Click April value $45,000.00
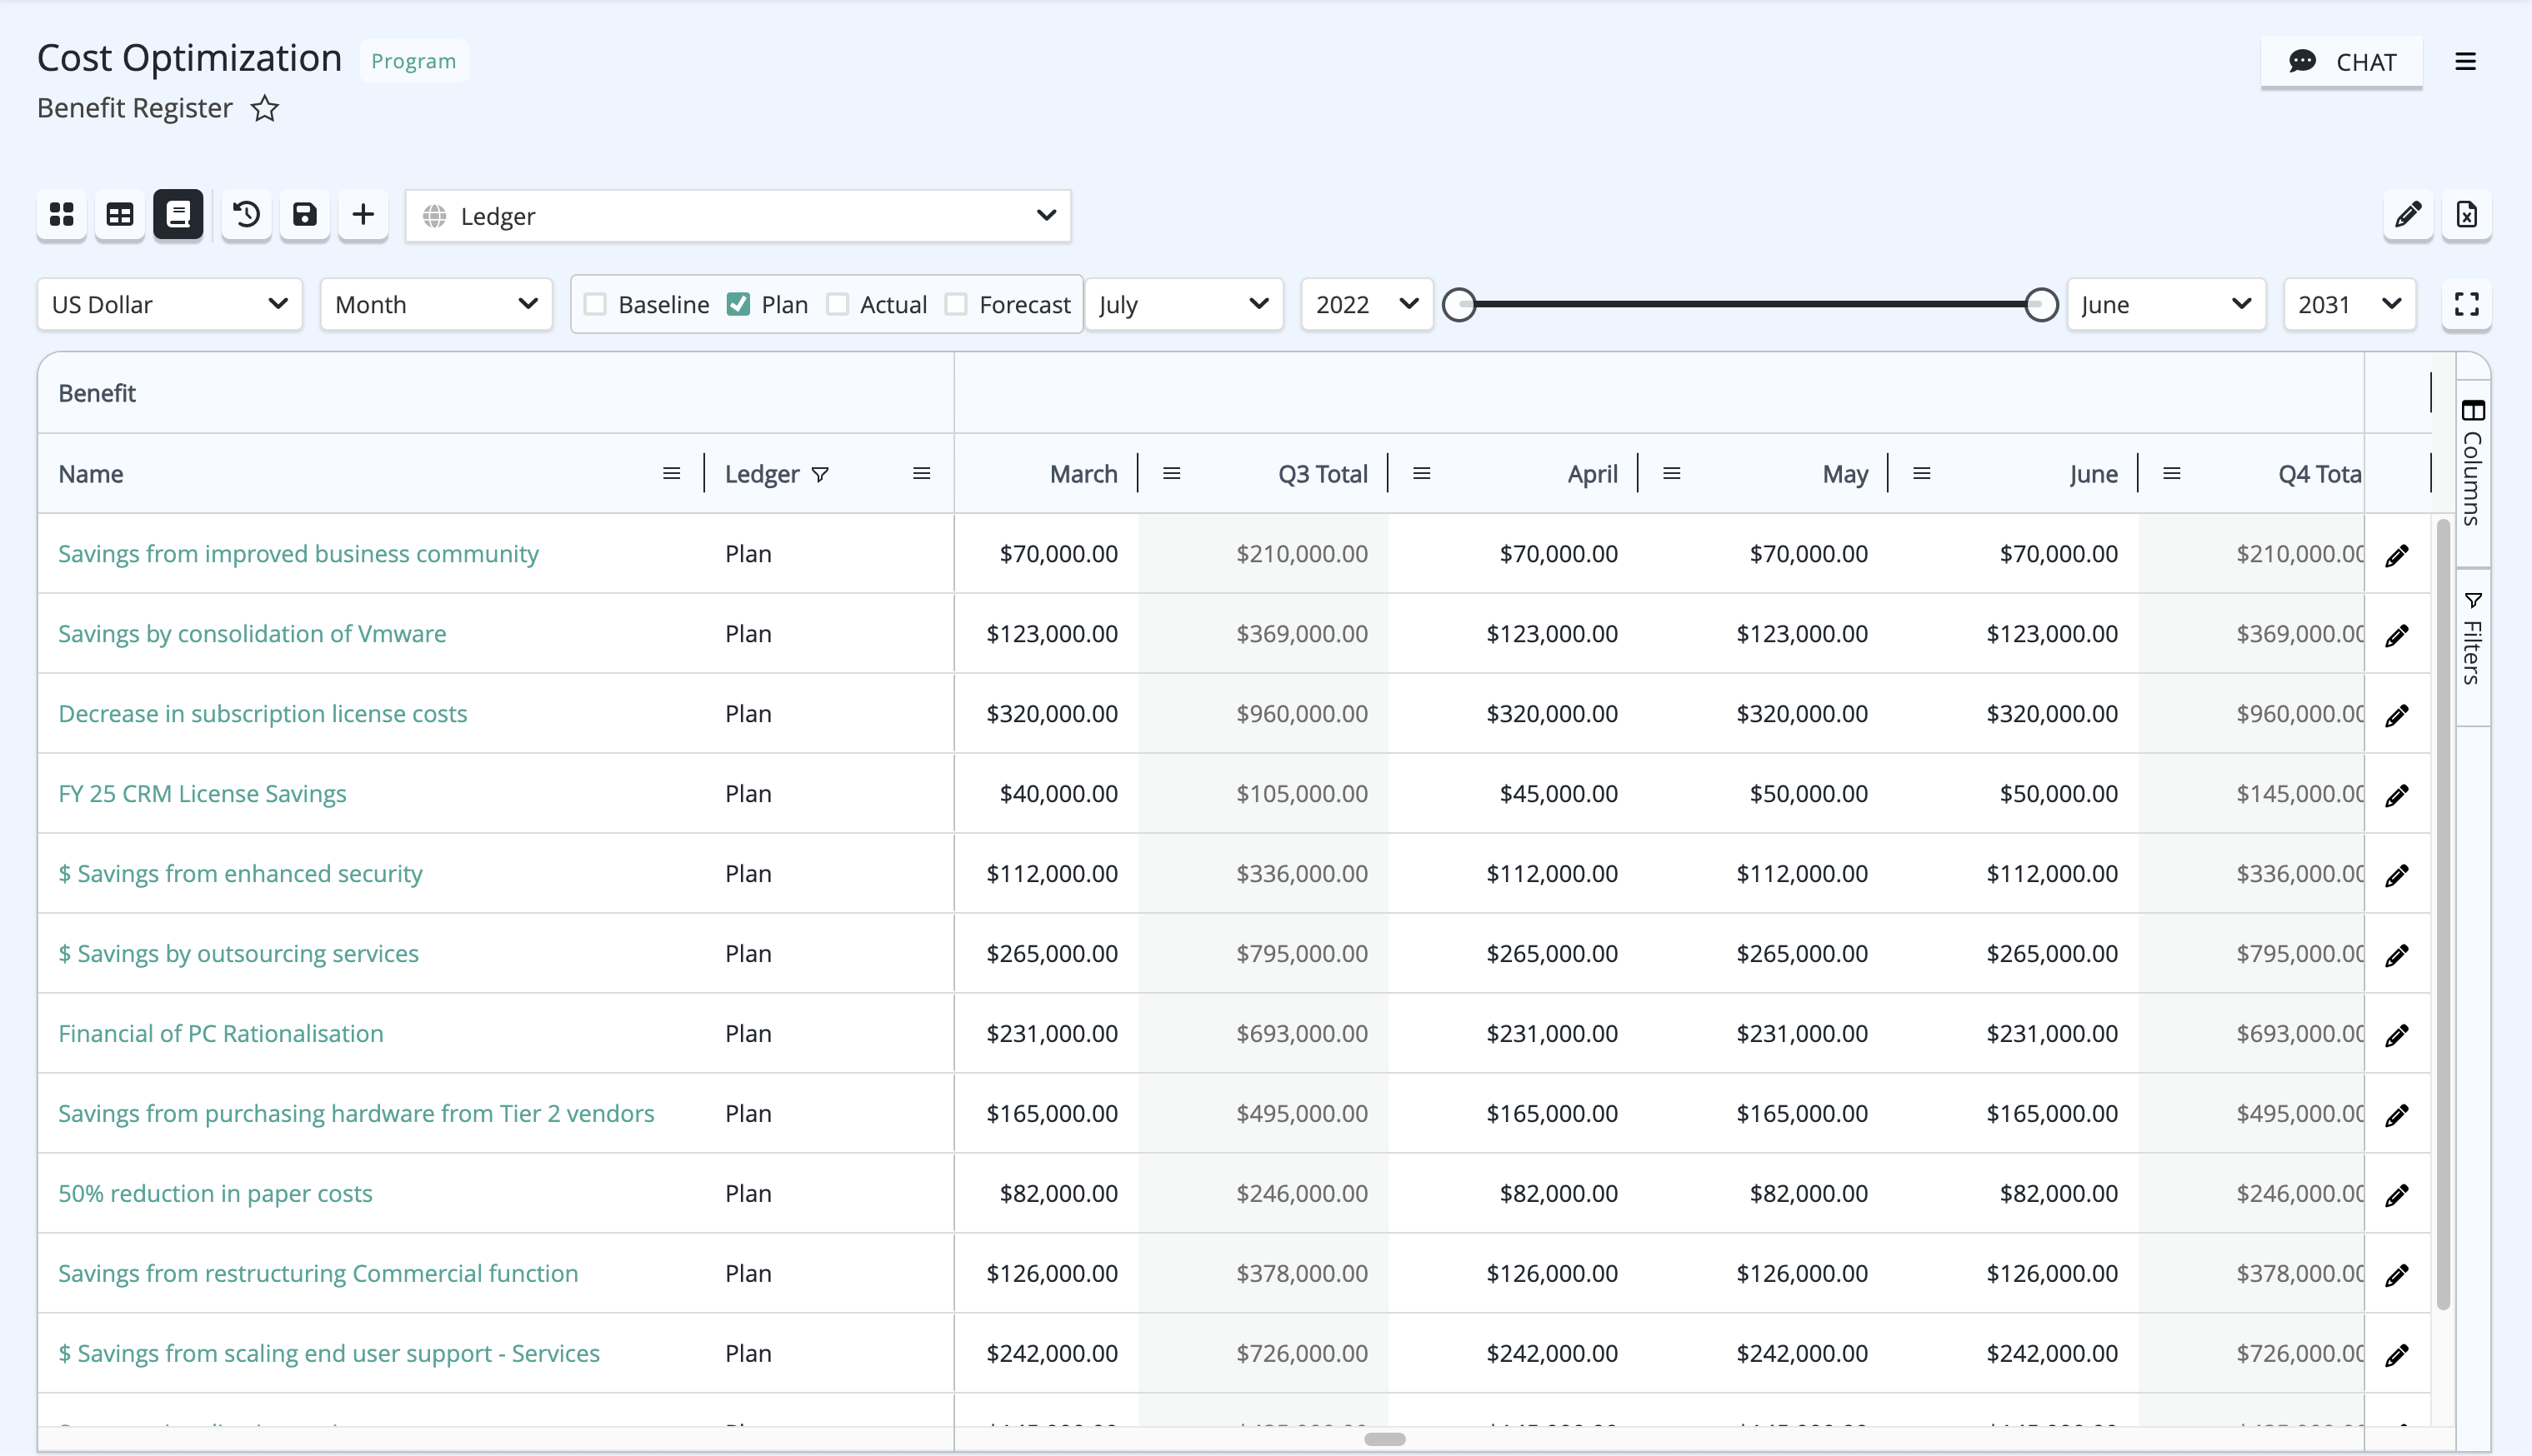The image size is (2532, 1456). tap(1558, 794)
